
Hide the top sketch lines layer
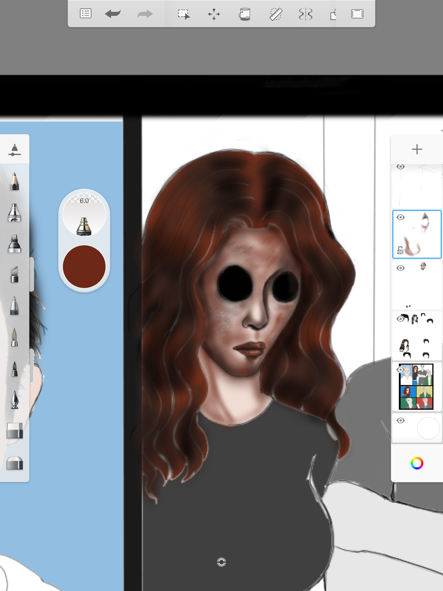pyautogui.click(x=401, y=167)
